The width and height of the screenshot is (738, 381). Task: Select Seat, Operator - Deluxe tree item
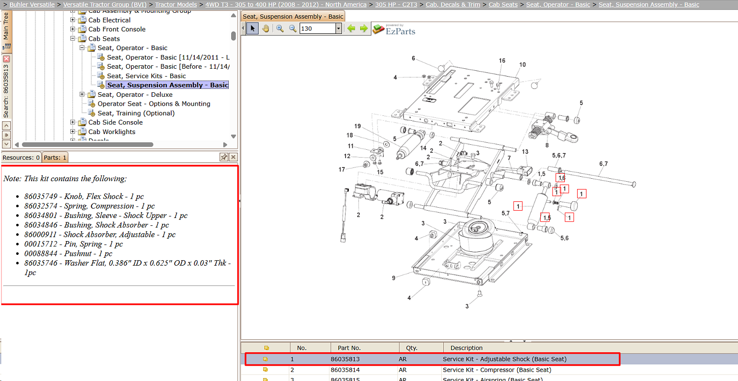point(135,95)
